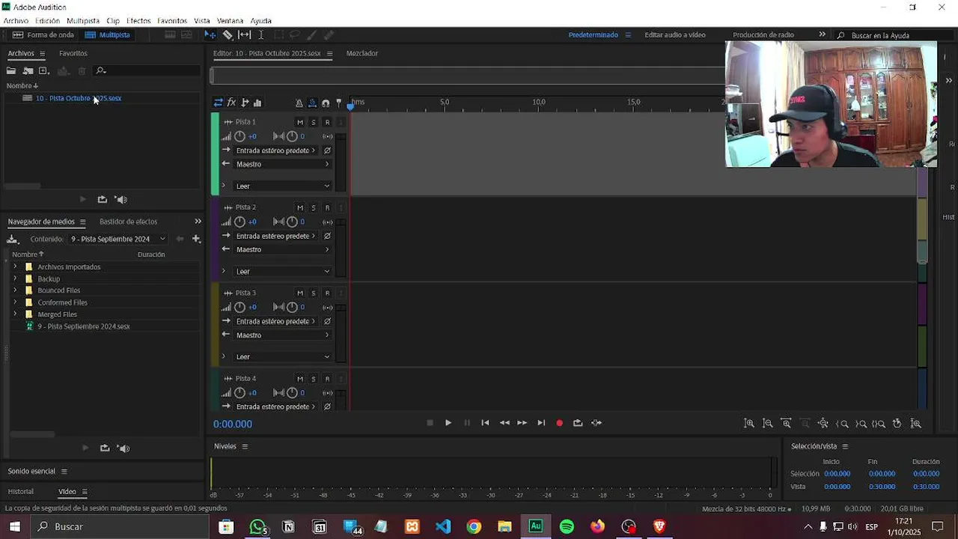The width and height of the screenshot is (958, 539).
Task: Click the new file icon in Archivos
Action: coord(44,70)
